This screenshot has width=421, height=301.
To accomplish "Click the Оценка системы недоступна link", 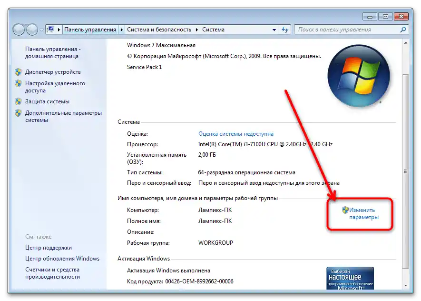I will pos(236,134).
